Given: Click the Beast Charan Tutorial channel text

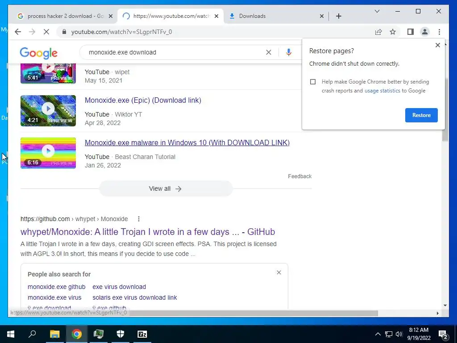Looking at the screenshot, I should [145, 157].
